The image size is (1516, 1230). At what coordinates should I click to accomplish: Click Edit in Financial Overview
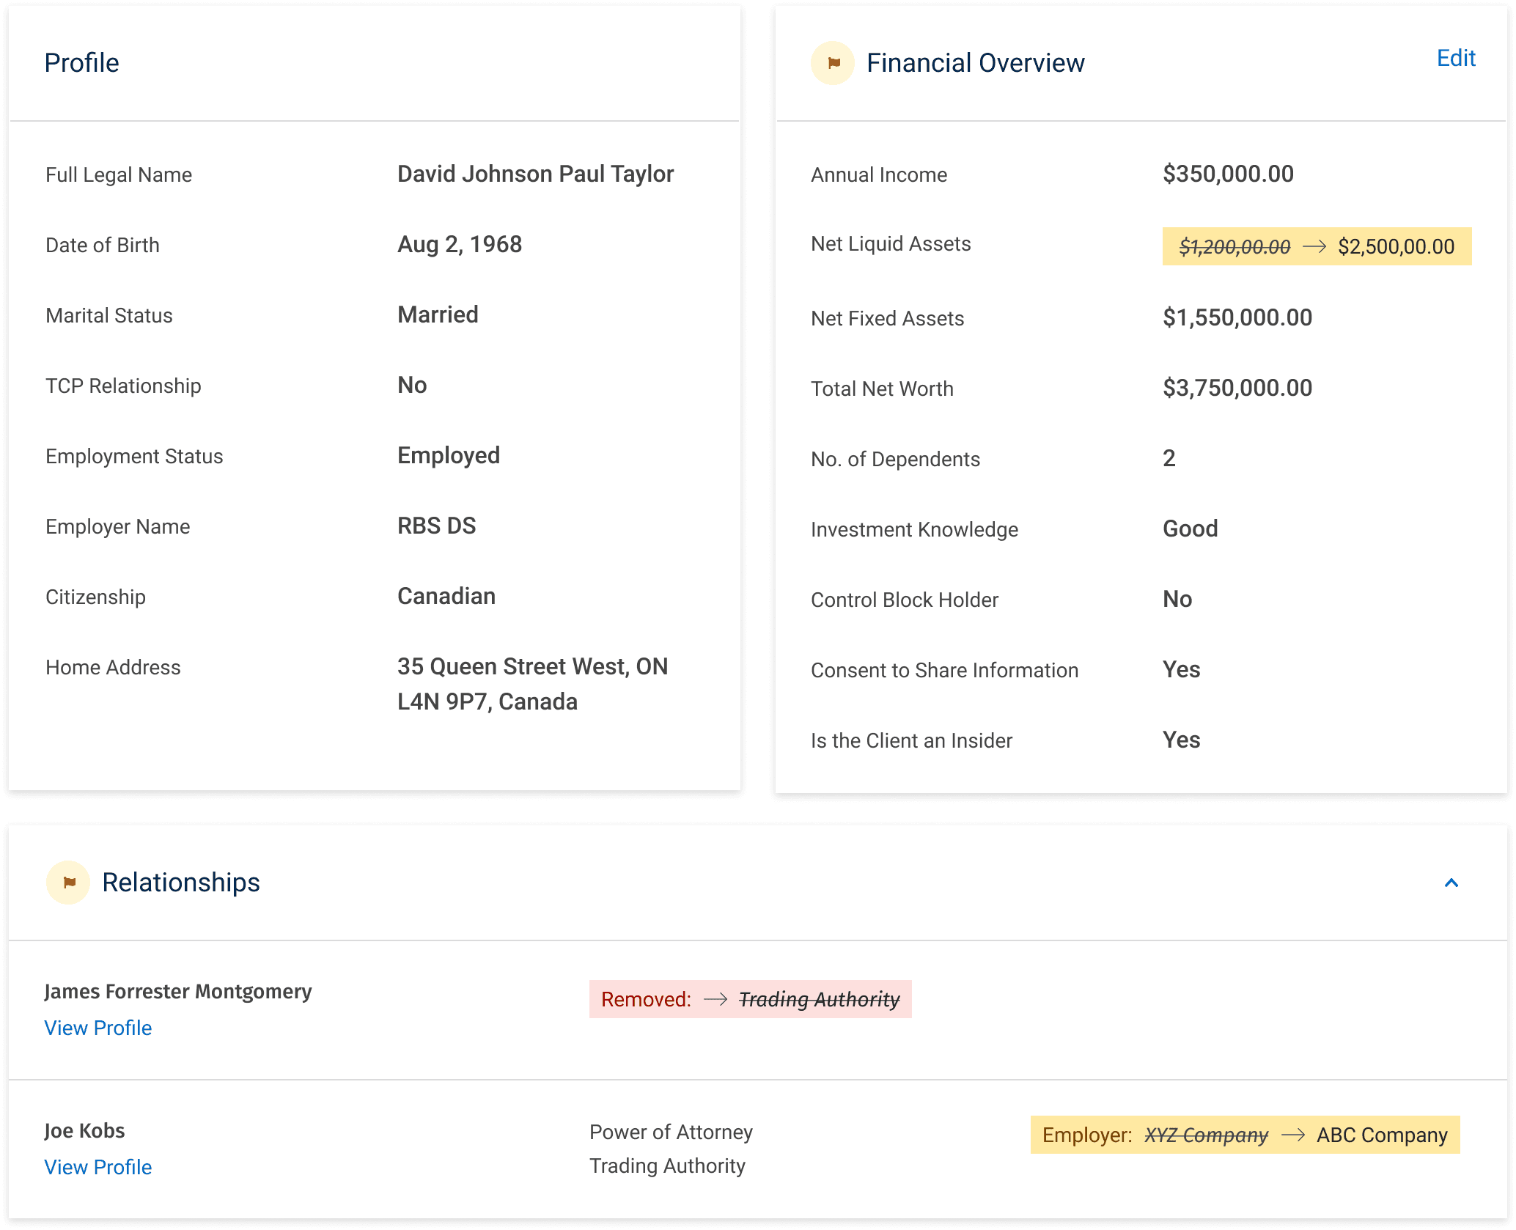point(1456,58)
